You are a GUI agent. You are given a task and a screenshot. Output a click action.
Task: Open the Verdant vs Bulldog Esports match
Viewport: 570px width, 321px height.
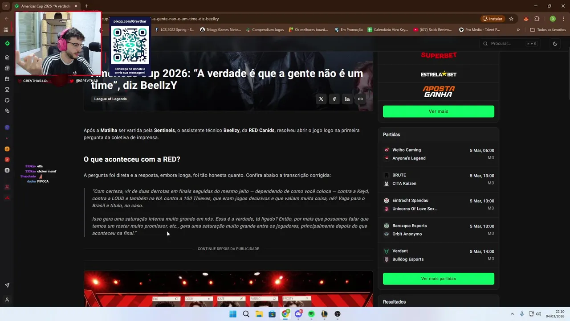pos(439,255)
